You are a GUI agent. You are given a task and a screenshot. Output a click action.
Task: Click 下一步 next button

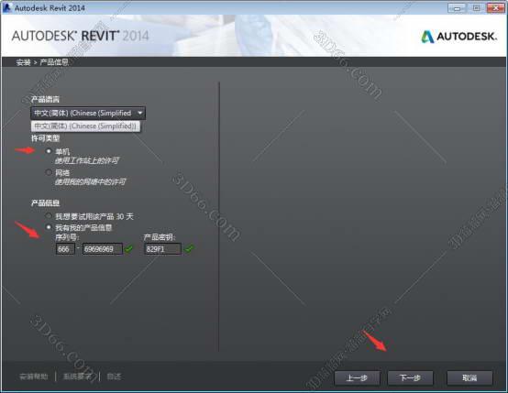click(410, 377)
